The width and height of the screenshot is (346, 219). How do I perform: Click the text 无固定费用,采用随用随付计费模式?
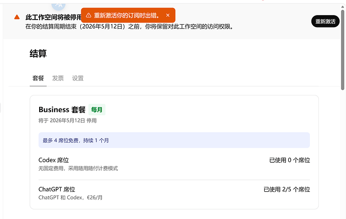tap(78, 168)
